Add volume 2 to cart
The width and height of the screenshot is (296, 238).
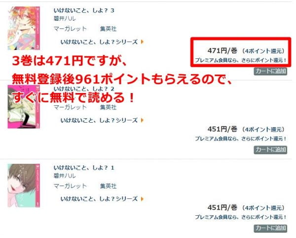click(x=270, y=150)
